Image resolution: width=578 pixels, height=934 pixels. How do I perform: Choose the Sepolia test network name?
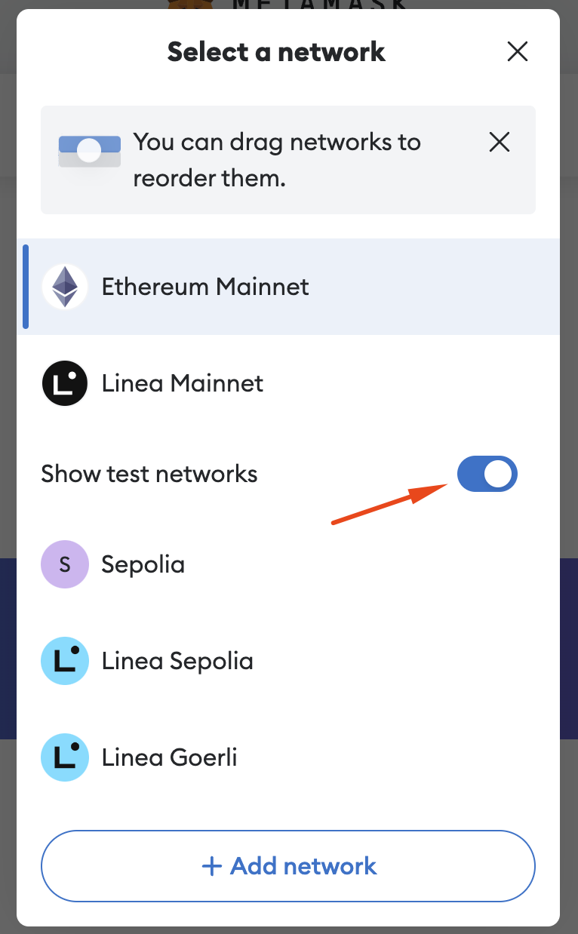[x=143, y=564]
